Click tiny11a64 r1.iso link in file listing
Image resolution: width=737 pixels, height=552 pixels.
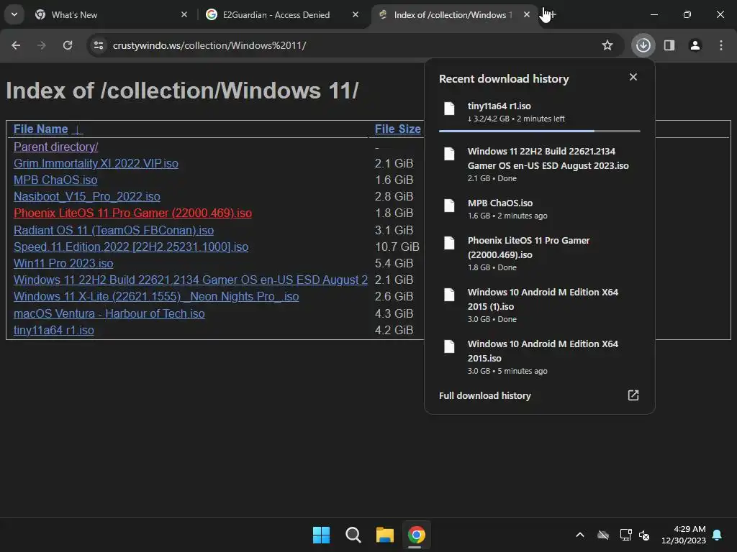pyautogui.click(x=53, y=330)
